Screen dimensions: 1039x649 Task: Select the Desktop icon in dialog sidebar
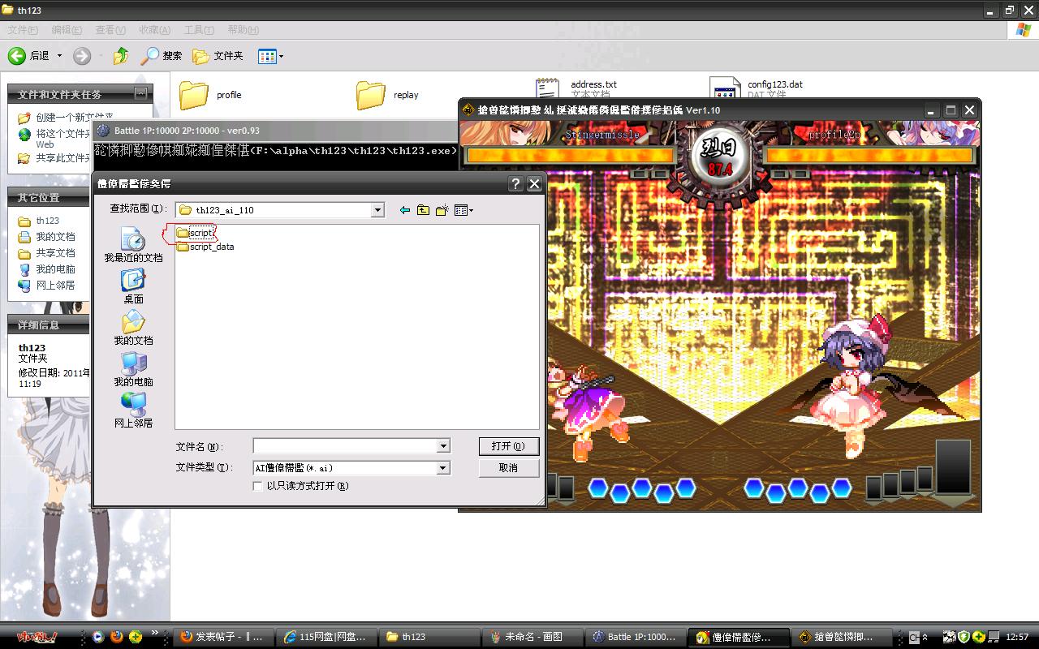click(133, 282)
